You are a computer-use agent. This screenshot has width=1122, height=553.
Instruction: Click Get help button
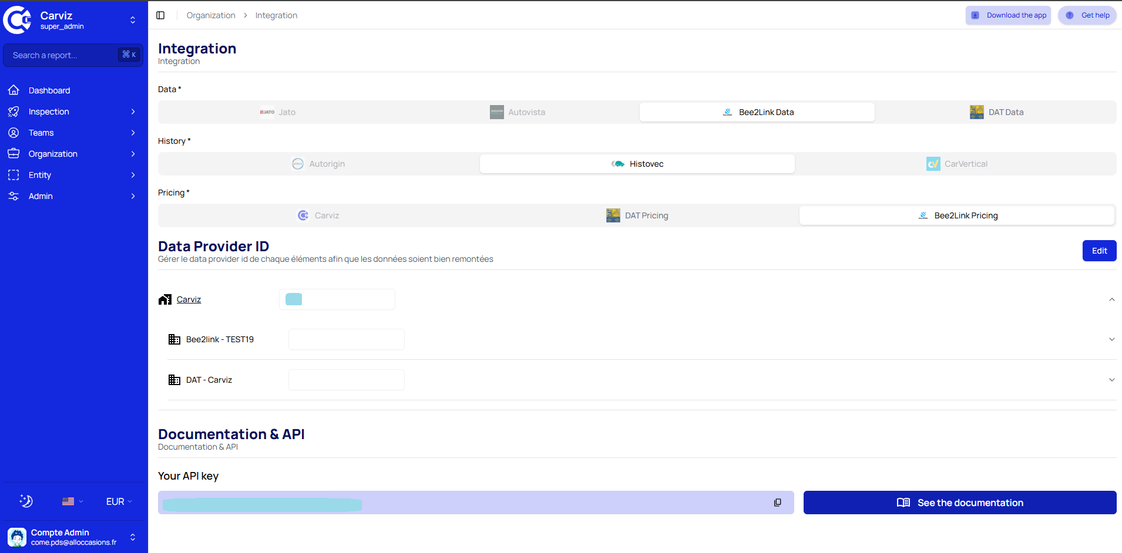(1087, 15)
